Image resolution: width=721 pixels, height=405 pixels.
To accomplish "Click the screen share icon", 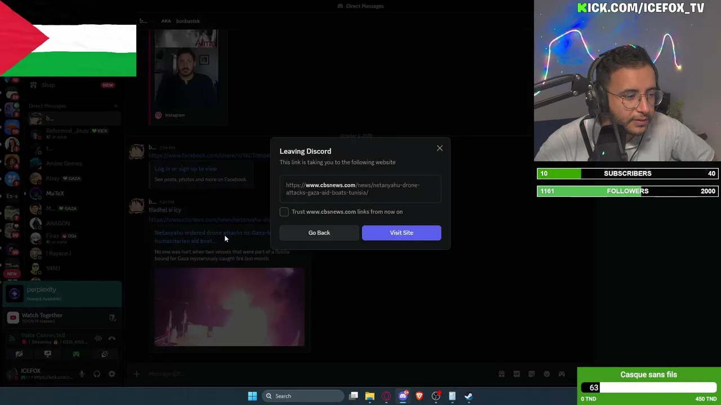I will (47, 354).
